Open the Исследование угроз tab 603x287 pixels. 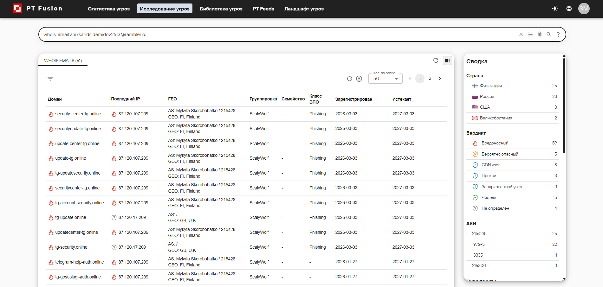coord(165,9)
